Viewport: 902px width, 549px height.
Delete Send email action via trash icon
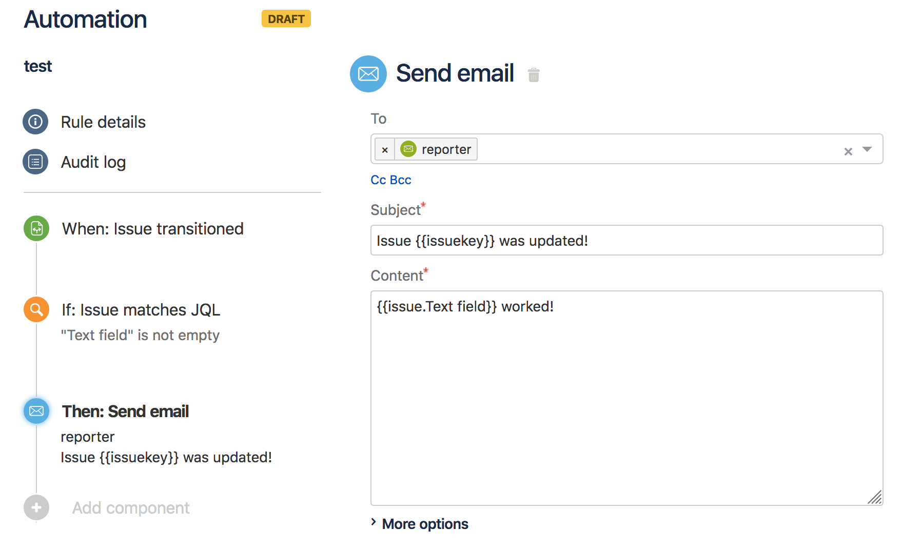[534, 75]
